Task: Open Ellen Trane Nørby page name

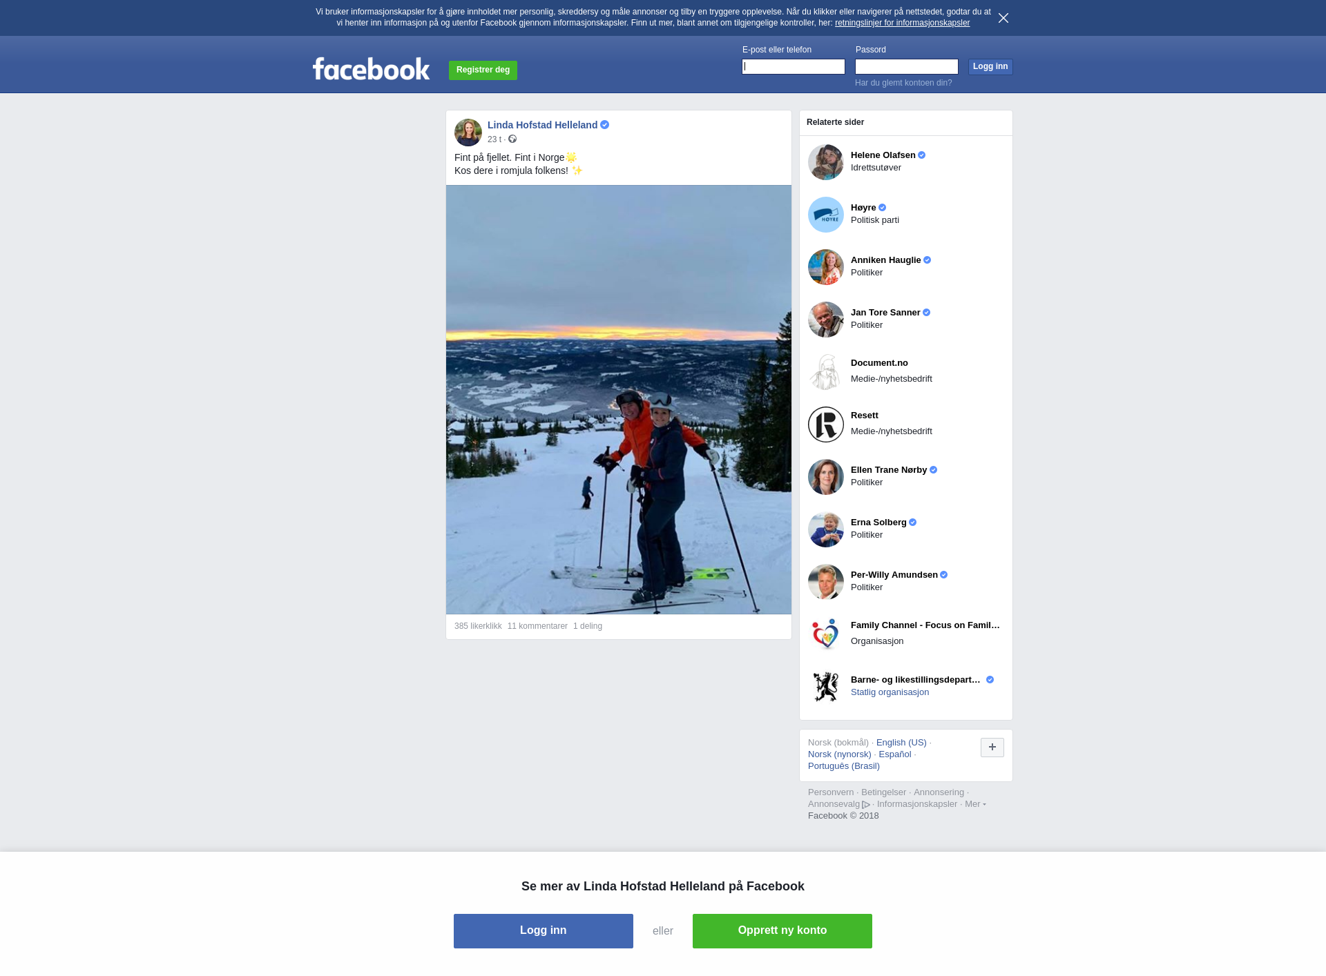Action: 889,470
